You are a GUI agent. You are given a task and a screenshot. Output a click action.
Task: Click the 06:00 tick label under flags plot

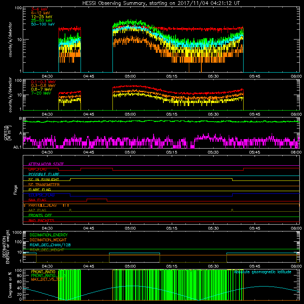296,228
